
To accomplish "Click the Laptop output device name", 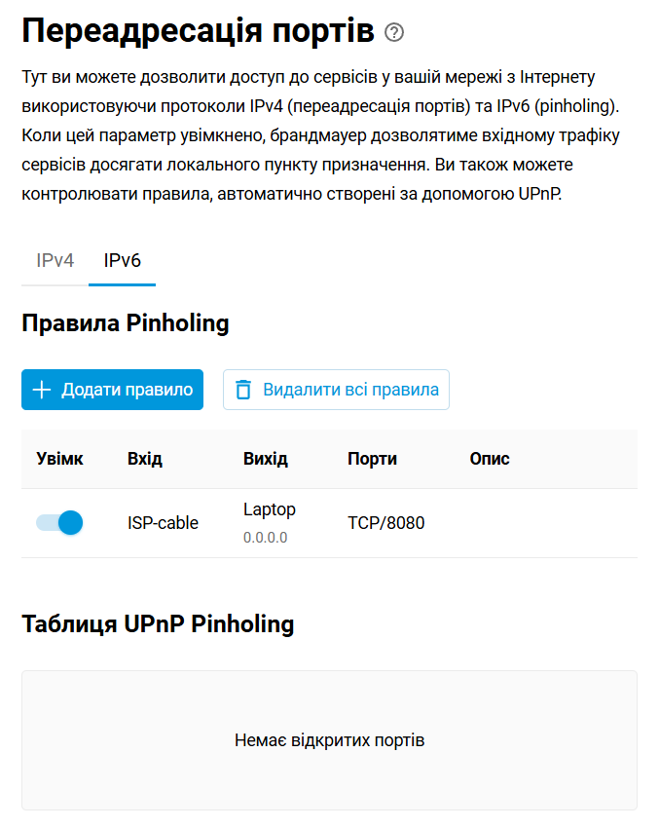I will [269, 509].
